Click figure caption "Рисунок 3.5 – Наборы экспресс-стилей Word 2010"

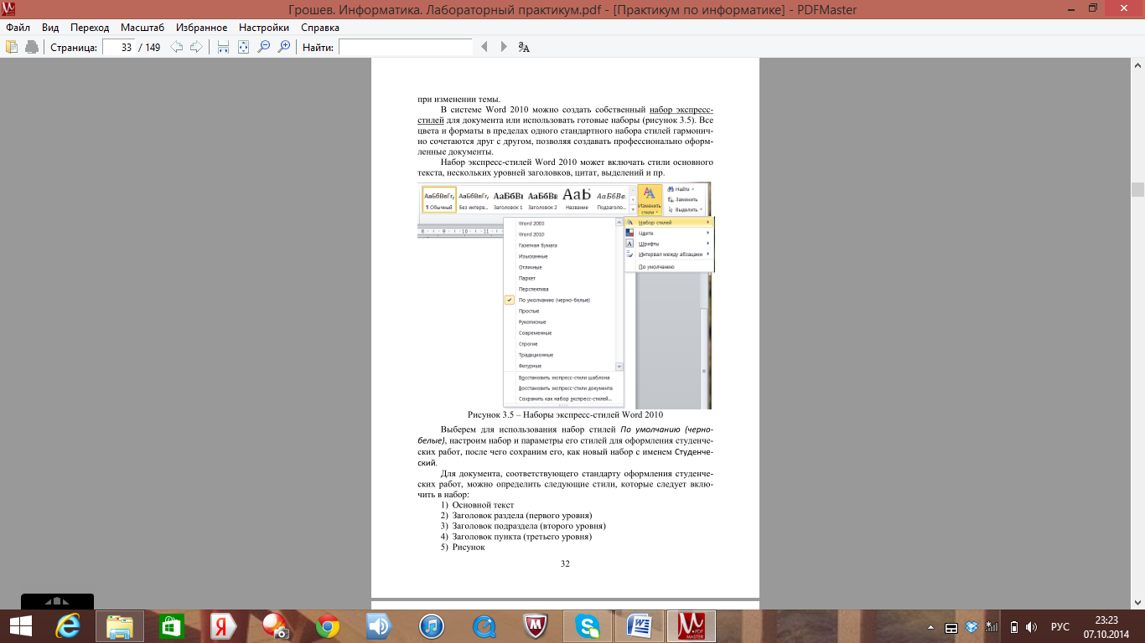pos(565,414)
